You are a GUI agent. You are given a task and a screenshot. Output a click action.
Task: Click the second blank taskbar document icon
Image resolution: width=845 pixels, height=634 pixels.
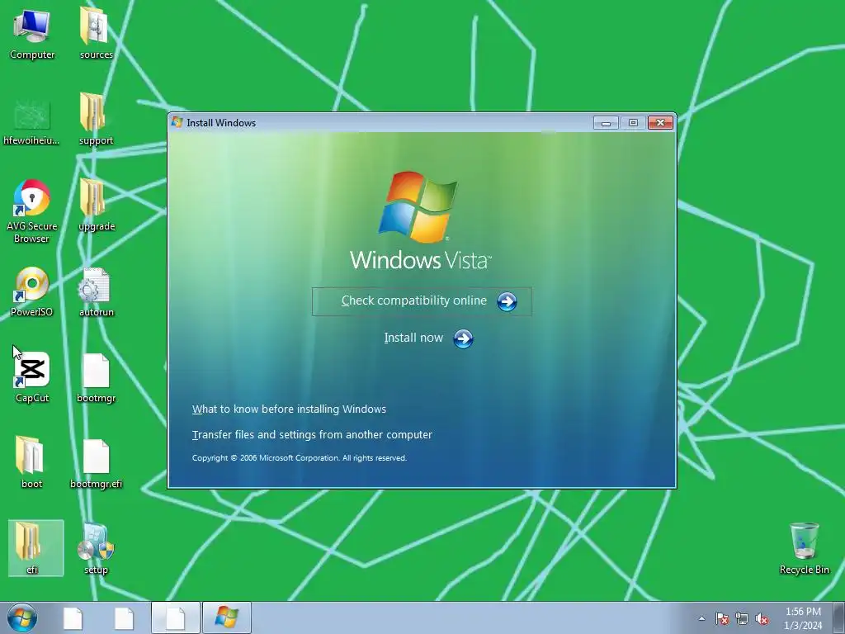coord(124,618)
